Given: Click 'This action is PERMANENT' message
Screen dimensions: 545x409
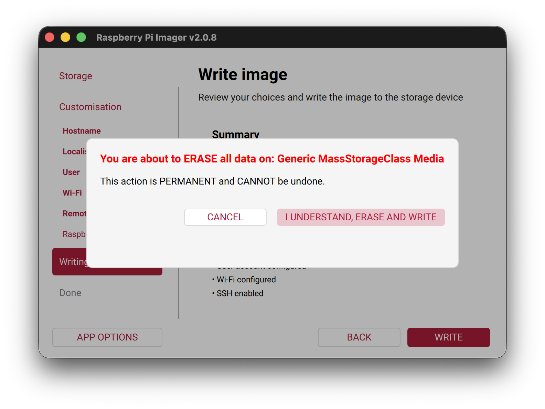Looking at the screenshot, I should click(212, 181).
